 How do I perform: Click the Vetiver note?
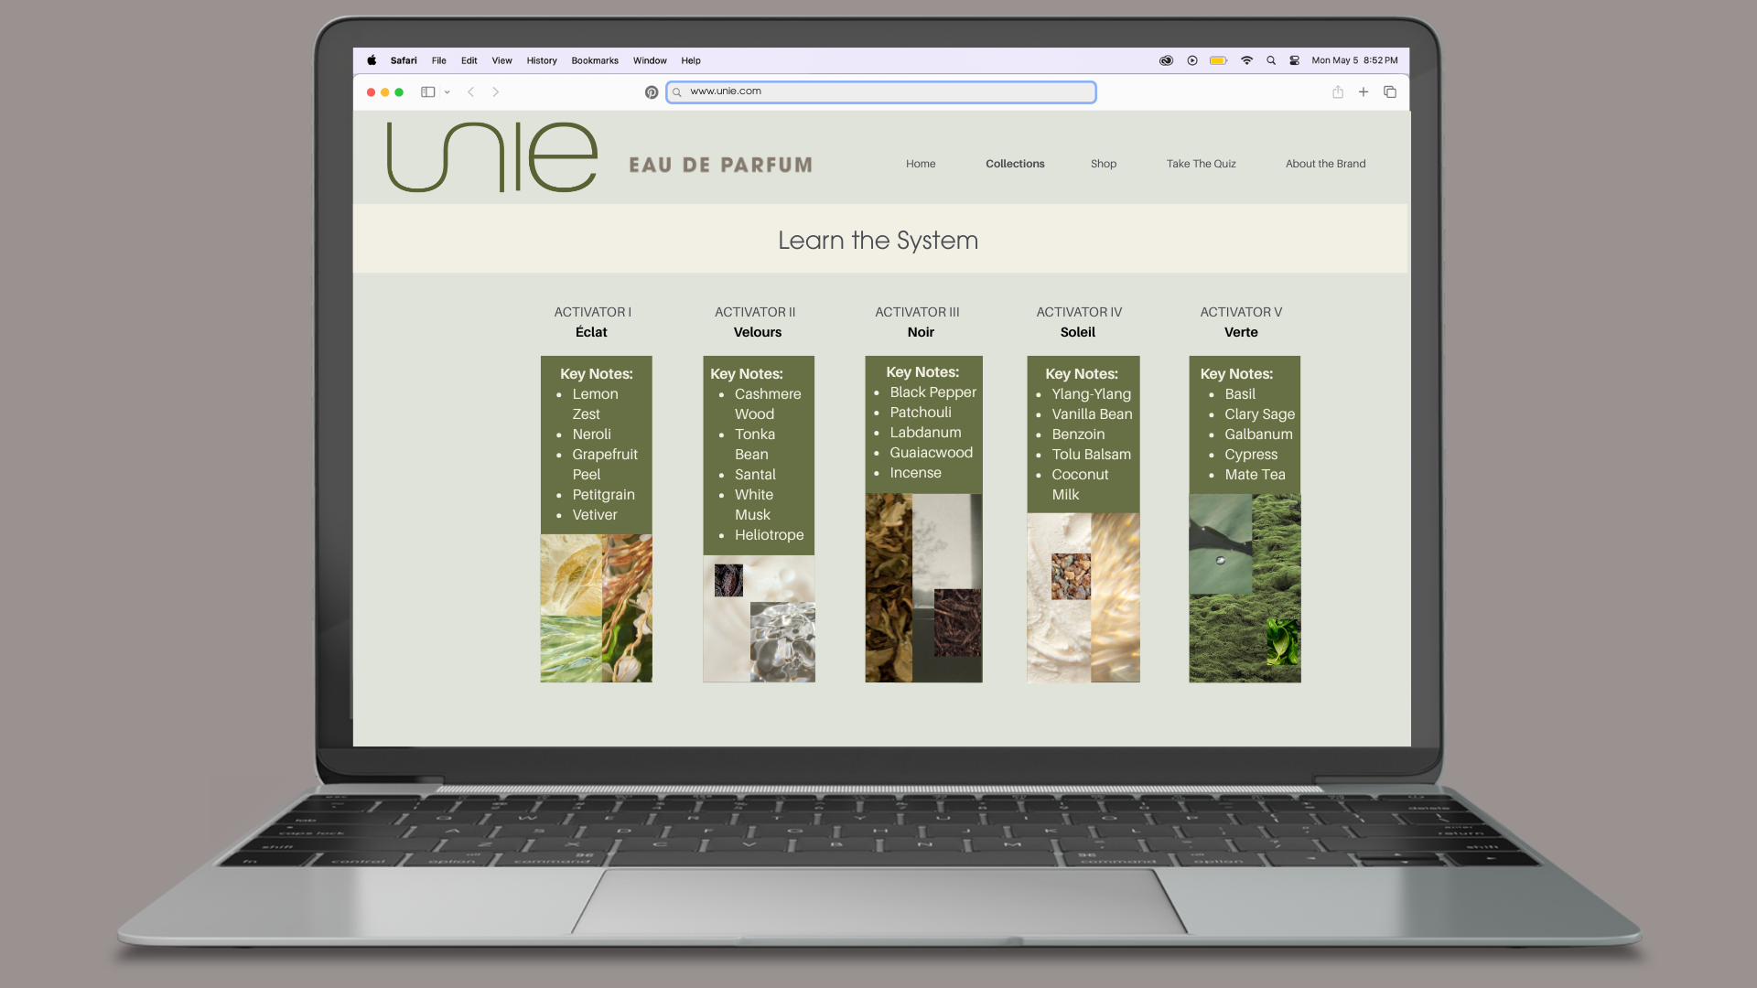(595, 515)
